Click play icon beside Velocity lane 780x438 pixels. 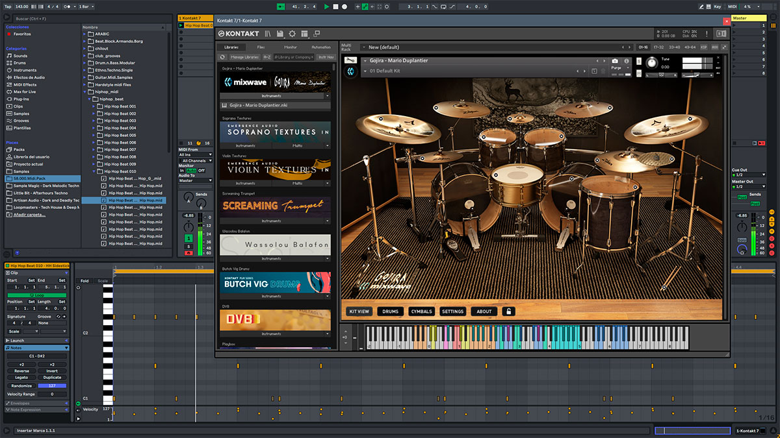point(79,419)
